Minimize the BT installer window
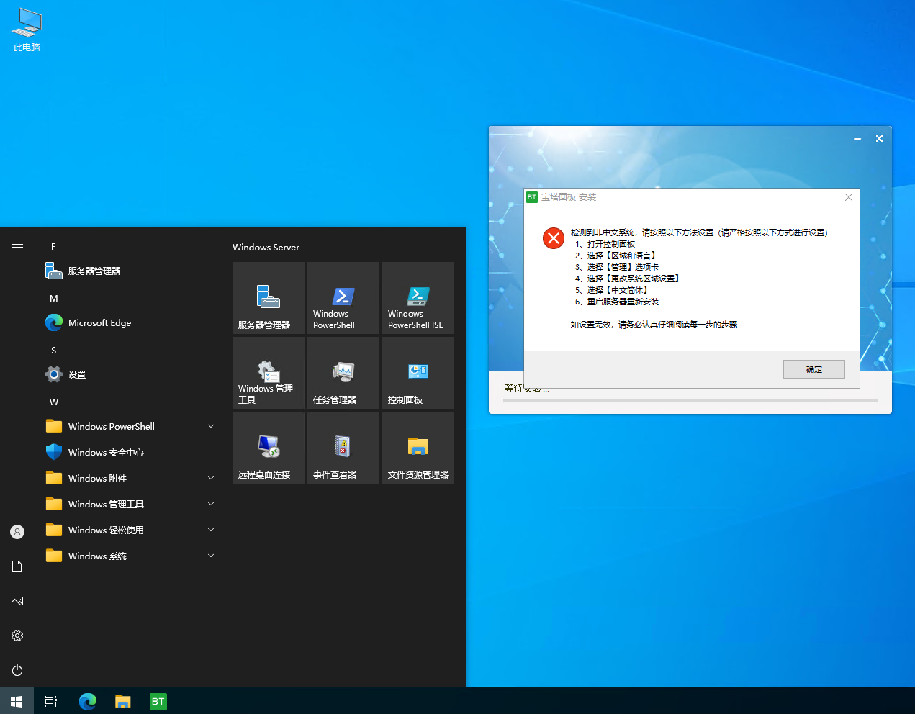This screenshot has width=915, height=714. click(857, 139)
